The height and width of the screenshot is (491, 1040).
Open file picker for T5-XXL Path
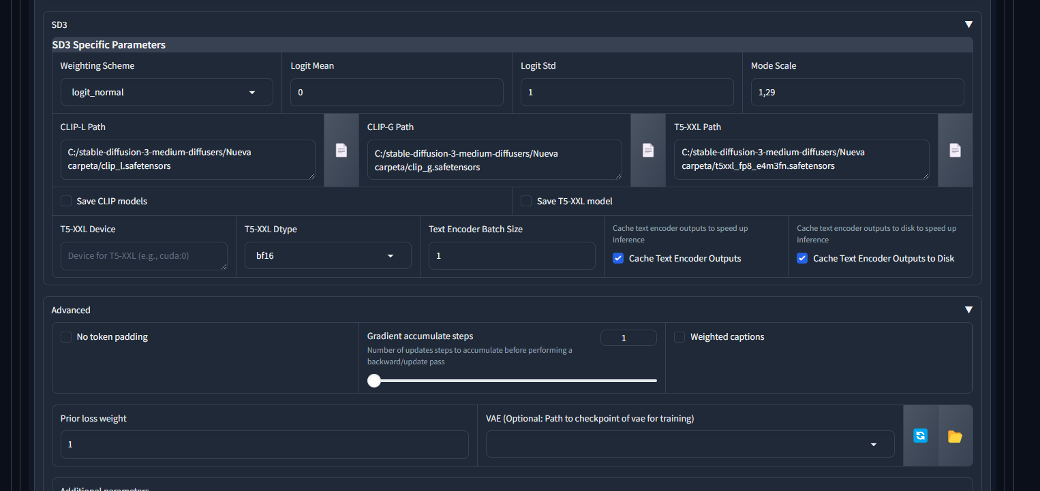tap(955, 151)
